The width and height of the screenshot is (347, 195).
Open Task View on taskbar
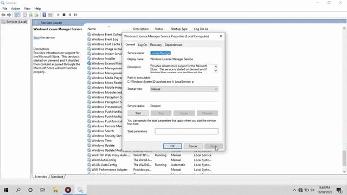coord(42,190)
